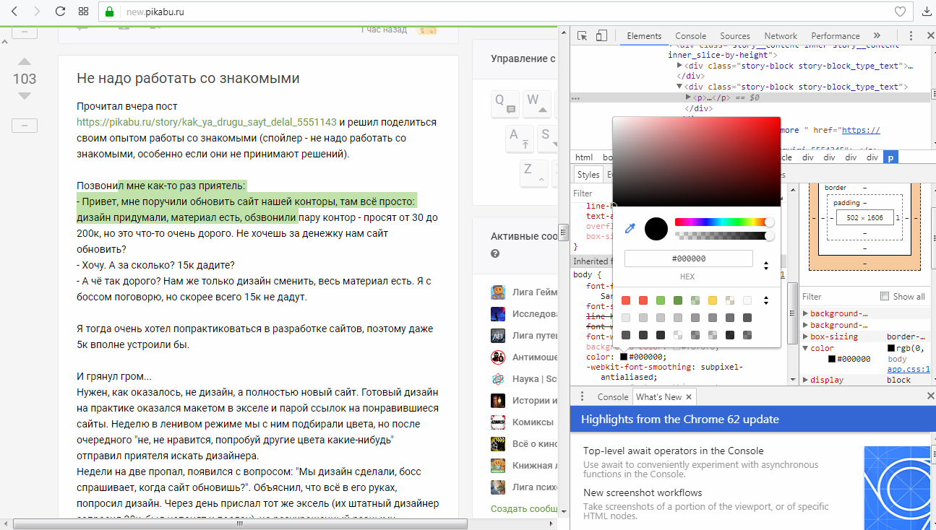Open the speed dial grid icon
The image size is (936, 530).
pyautogui.click(x=84, y=12)
